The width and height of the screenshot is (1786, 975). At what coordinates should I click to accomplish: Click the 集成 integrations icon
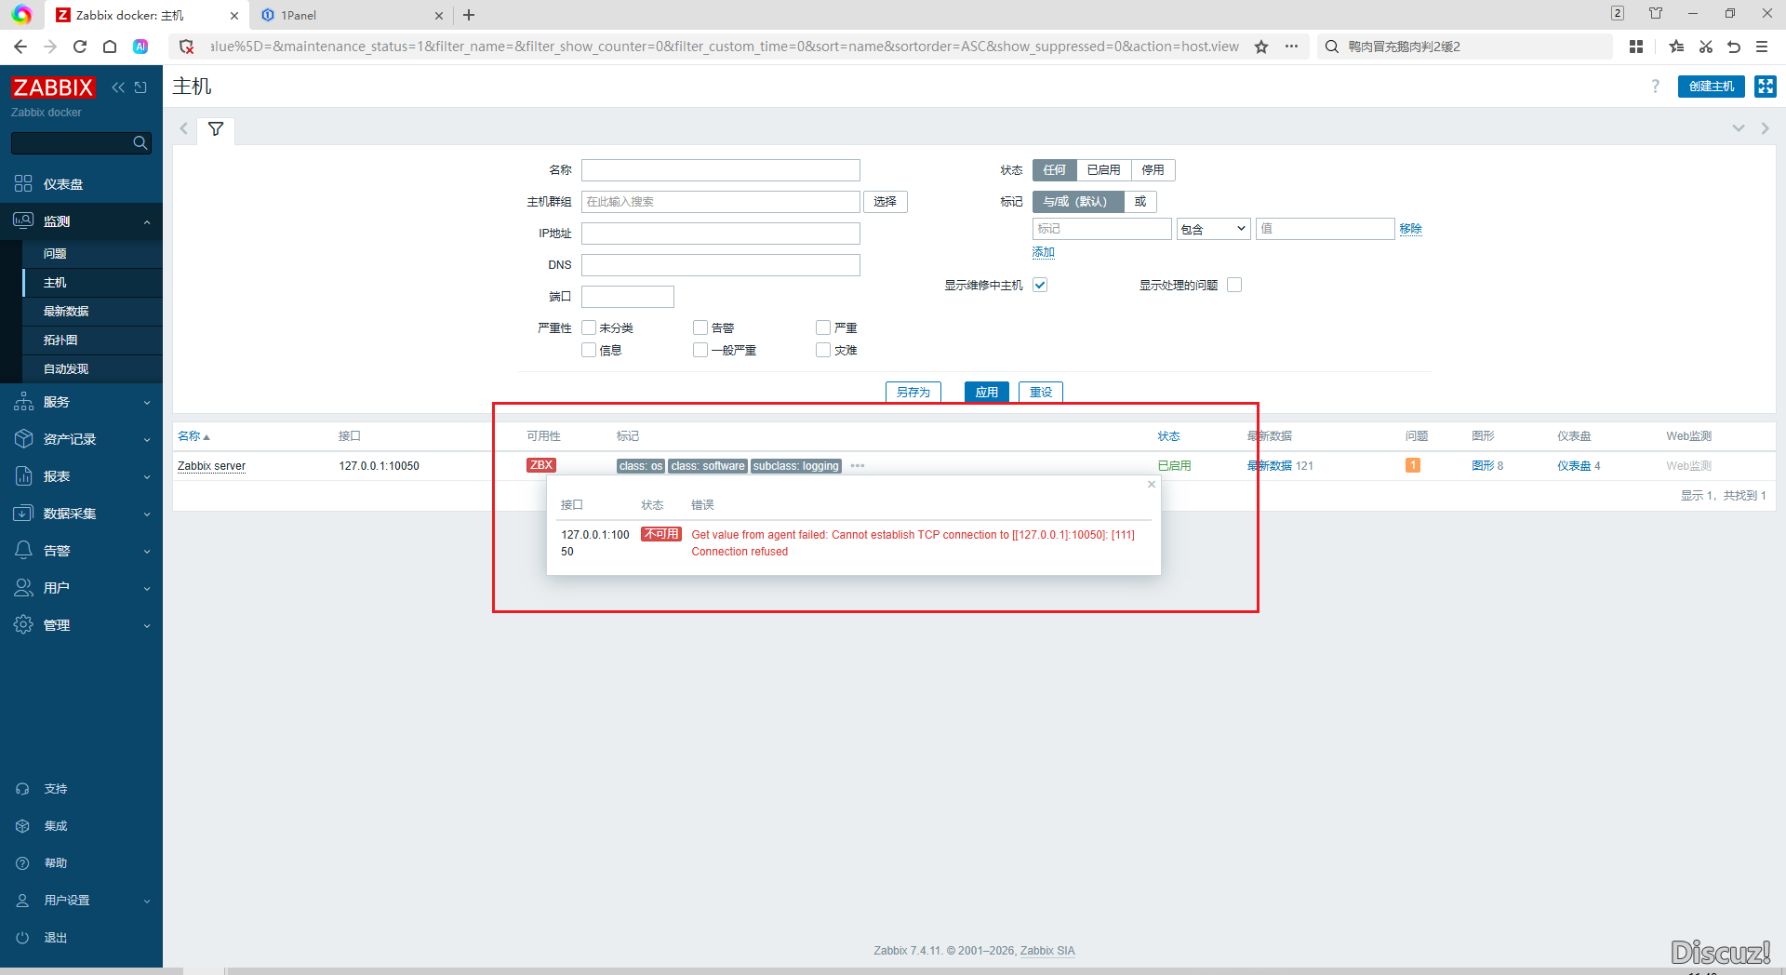pyautogui.click(x=23, y=826)
